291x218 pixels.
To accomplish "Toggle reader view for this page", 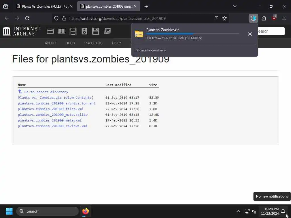I will [216, 18].
